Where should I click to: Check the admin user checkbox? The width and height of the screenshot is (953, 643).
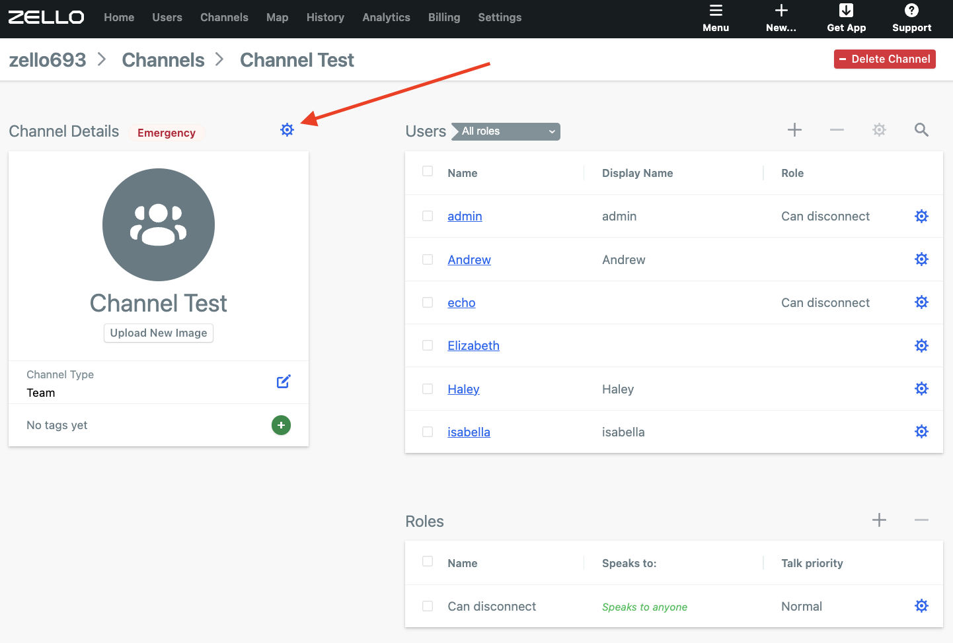click(x=428, y=216)
